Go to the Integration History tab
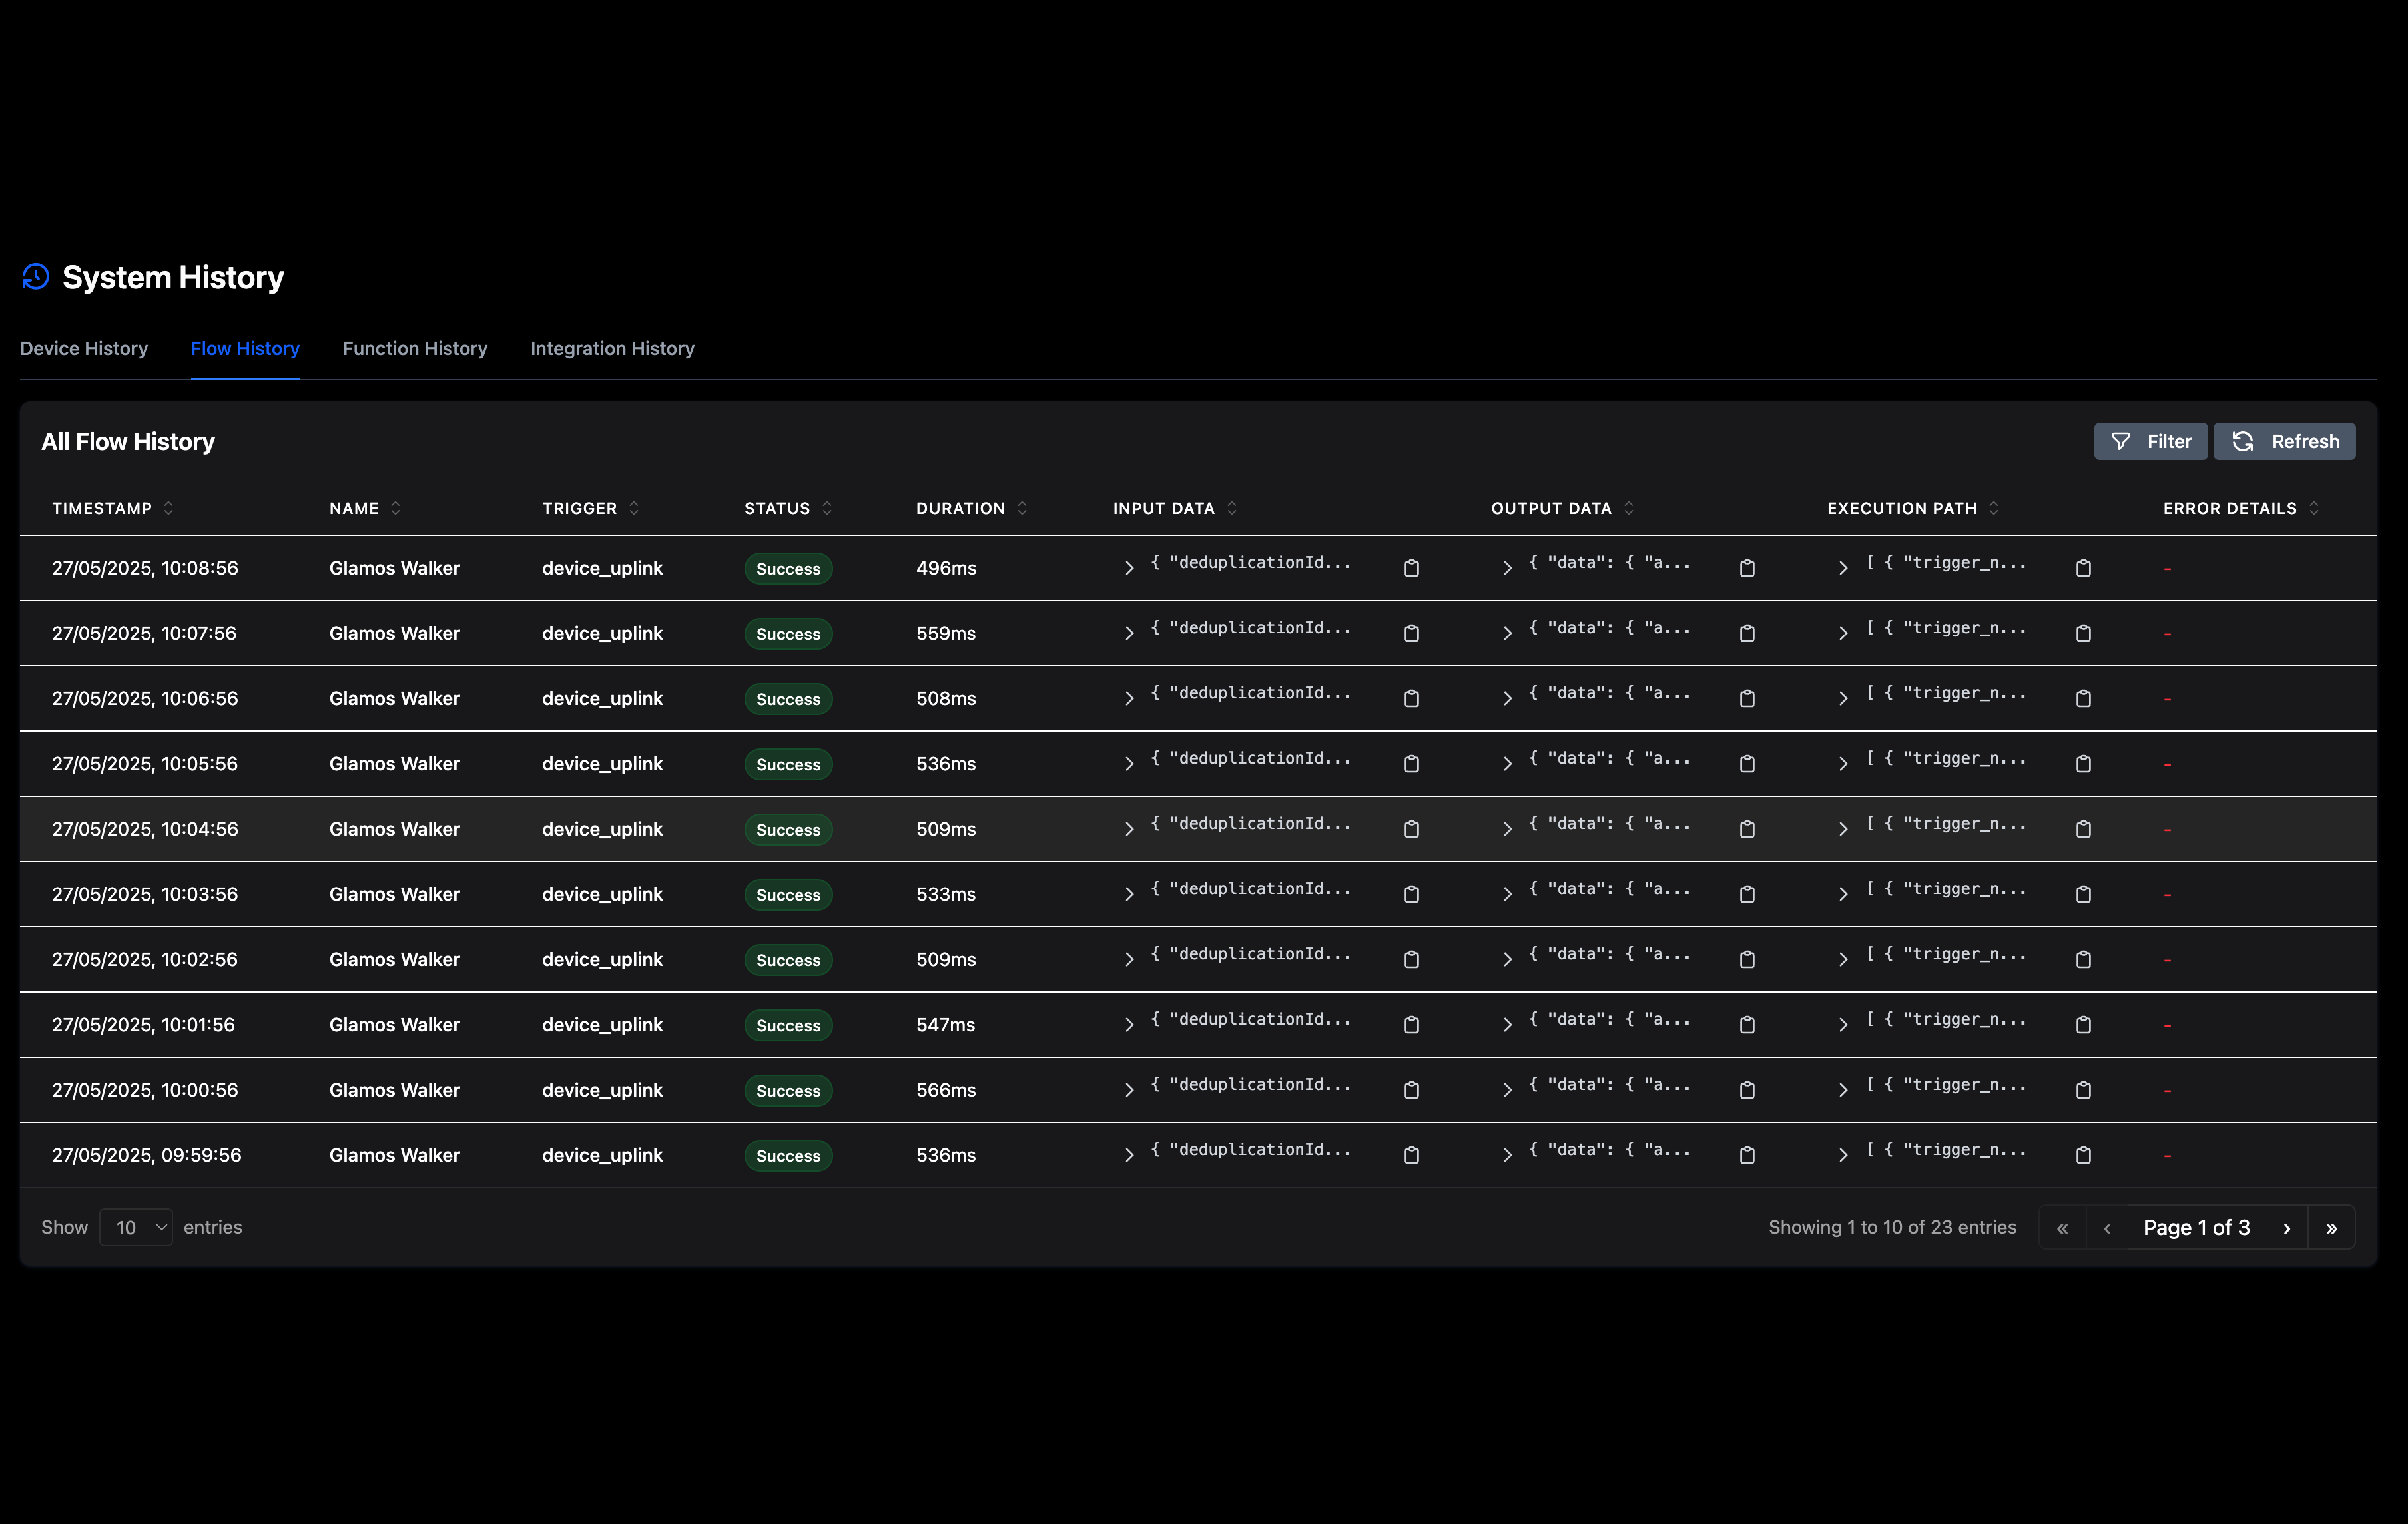 [612, 348]
